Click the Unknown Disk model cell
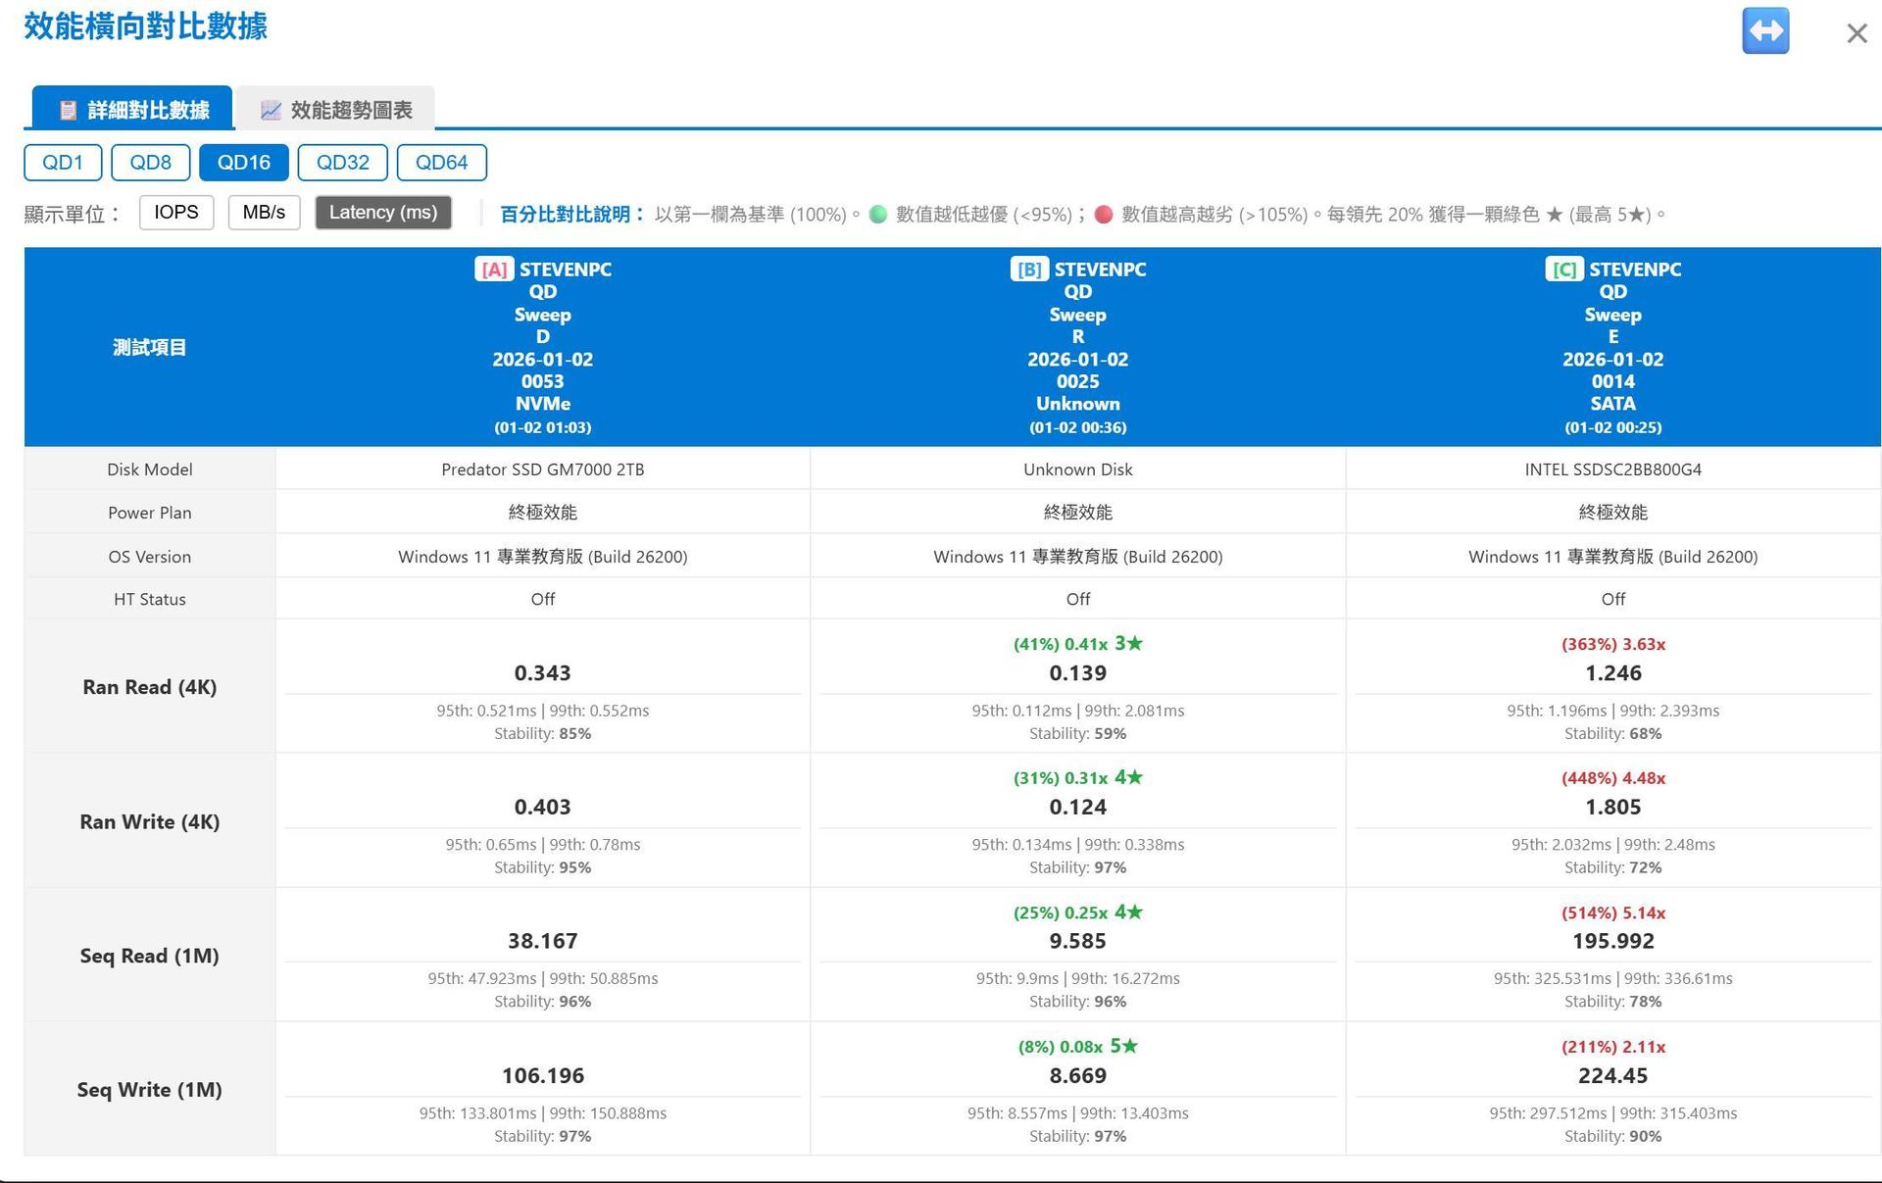Image resolution: width=1882 pixels, height=1183 pixels. coord(1077,468)
